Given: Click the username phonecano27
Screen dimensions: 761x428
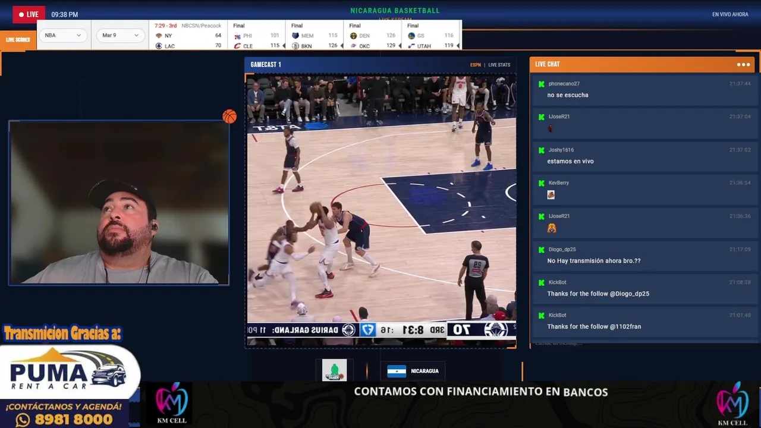Looking at the screenshot, I should 564,84.
